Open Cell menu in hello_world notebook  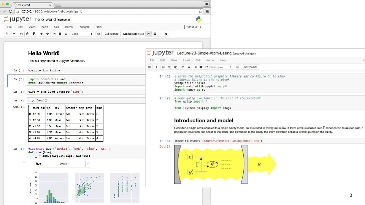tap(57, 27)
